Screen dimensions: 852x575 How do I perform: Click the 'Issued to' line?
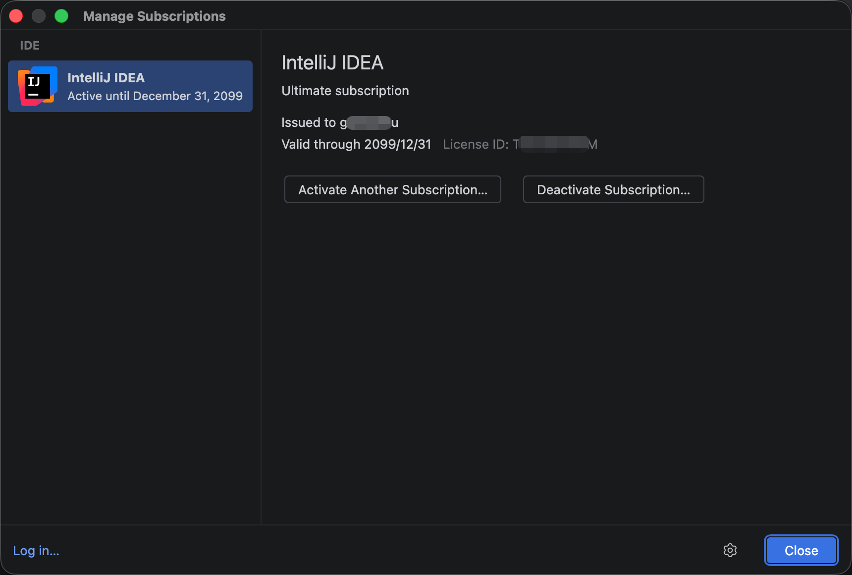click(x=340, y=122)
